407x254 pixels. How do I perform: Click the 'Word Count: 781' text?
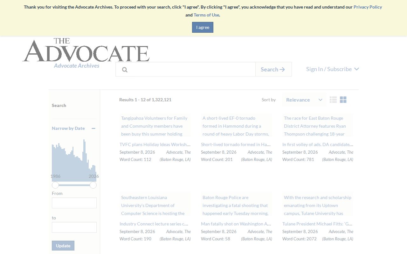298,159
